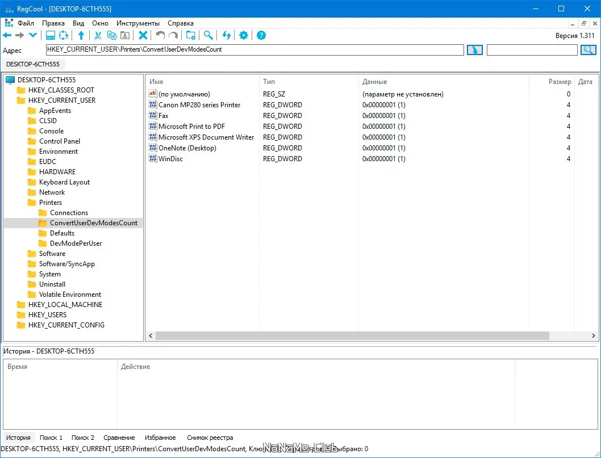Open help with the question mark icon

point(261,35)
